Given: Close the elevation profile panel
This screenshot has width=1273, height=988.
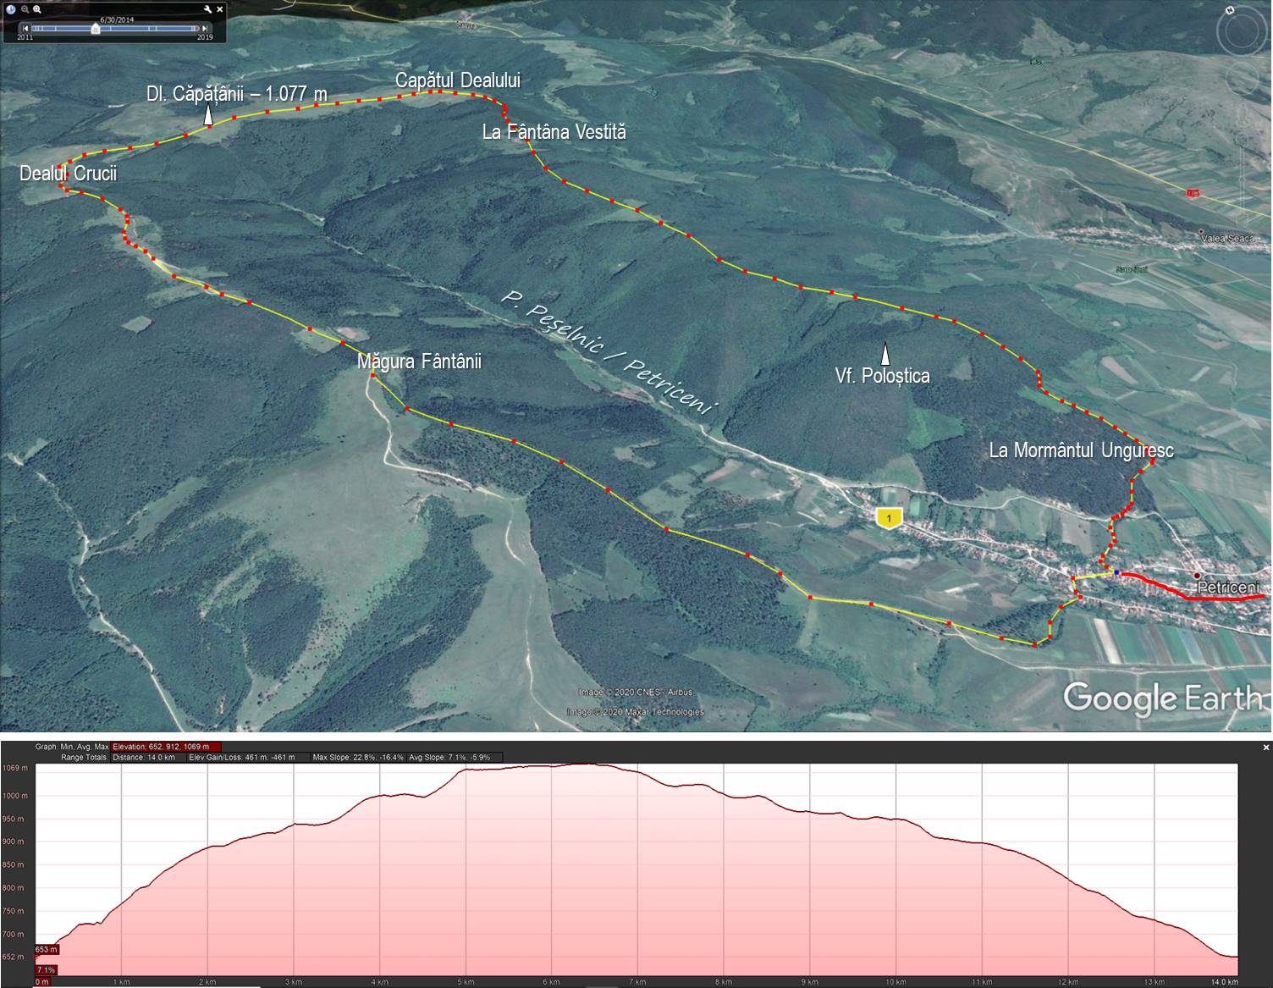Looking at the screenshot, I should click(1266, 748).
